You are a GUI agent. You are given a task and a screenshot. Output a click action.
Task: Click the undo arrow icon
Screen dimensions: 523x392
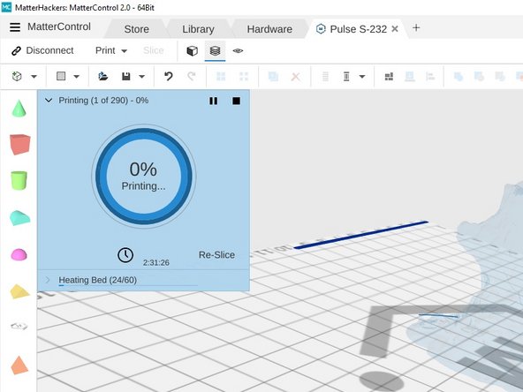tap(169, 76)
